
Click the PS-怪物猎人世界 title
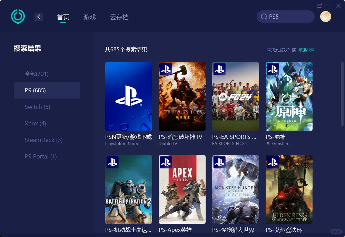click(233, 230)
